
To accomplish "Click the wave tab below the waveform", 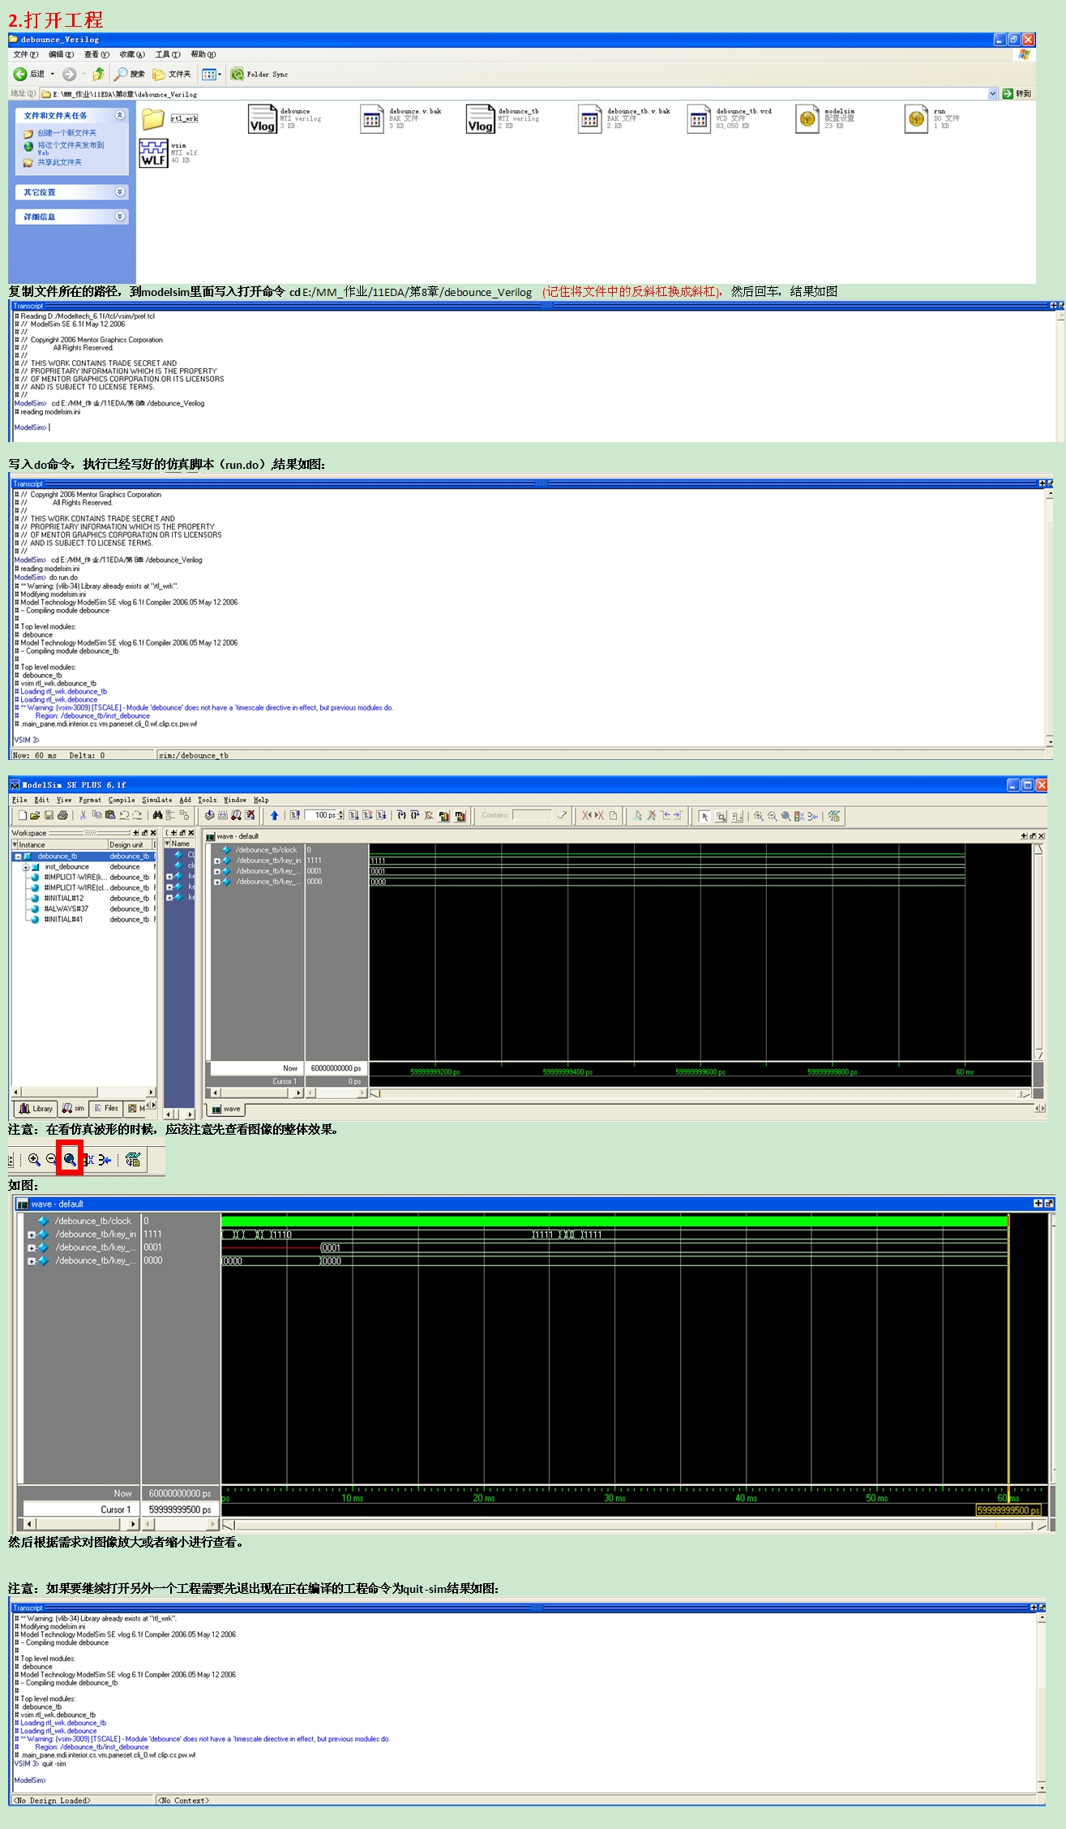I will coord(227,1109).
